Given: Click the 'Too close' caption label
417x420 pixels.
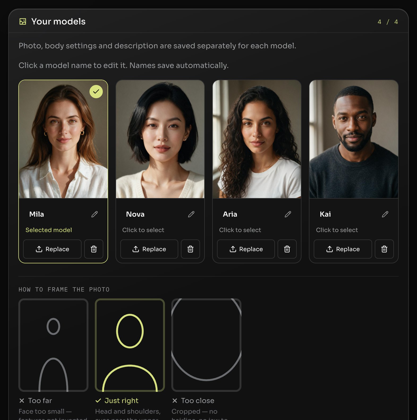Looking at the screenshot, I should coord(198,401).
